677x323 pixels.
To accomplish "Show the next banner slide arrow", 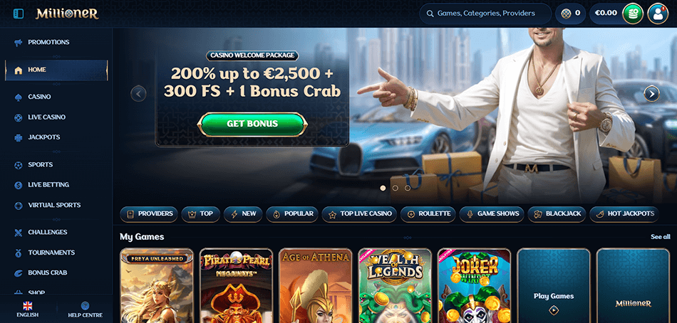I will coord(651,94).
